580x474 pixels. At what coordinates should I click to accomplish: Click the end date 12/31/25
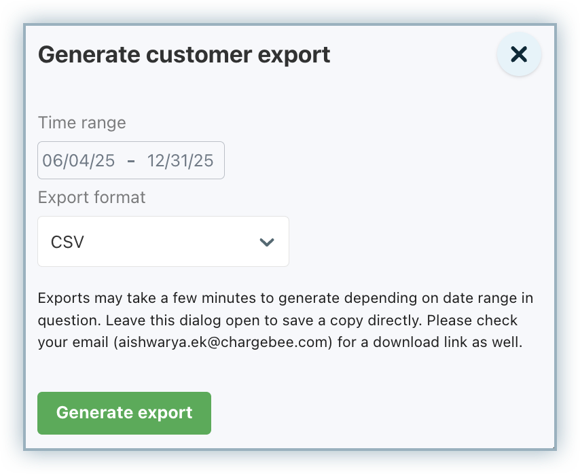180,161
